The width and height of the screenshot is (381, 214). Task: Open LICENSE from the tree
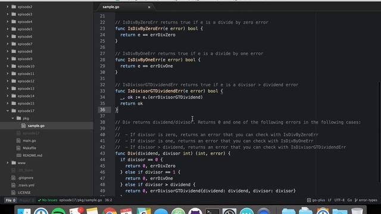24,193
